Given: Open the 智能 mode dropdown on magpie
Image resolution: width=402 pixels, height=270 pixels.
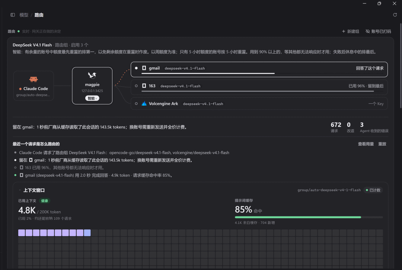Looking at the screenshot, I should 92,98.
